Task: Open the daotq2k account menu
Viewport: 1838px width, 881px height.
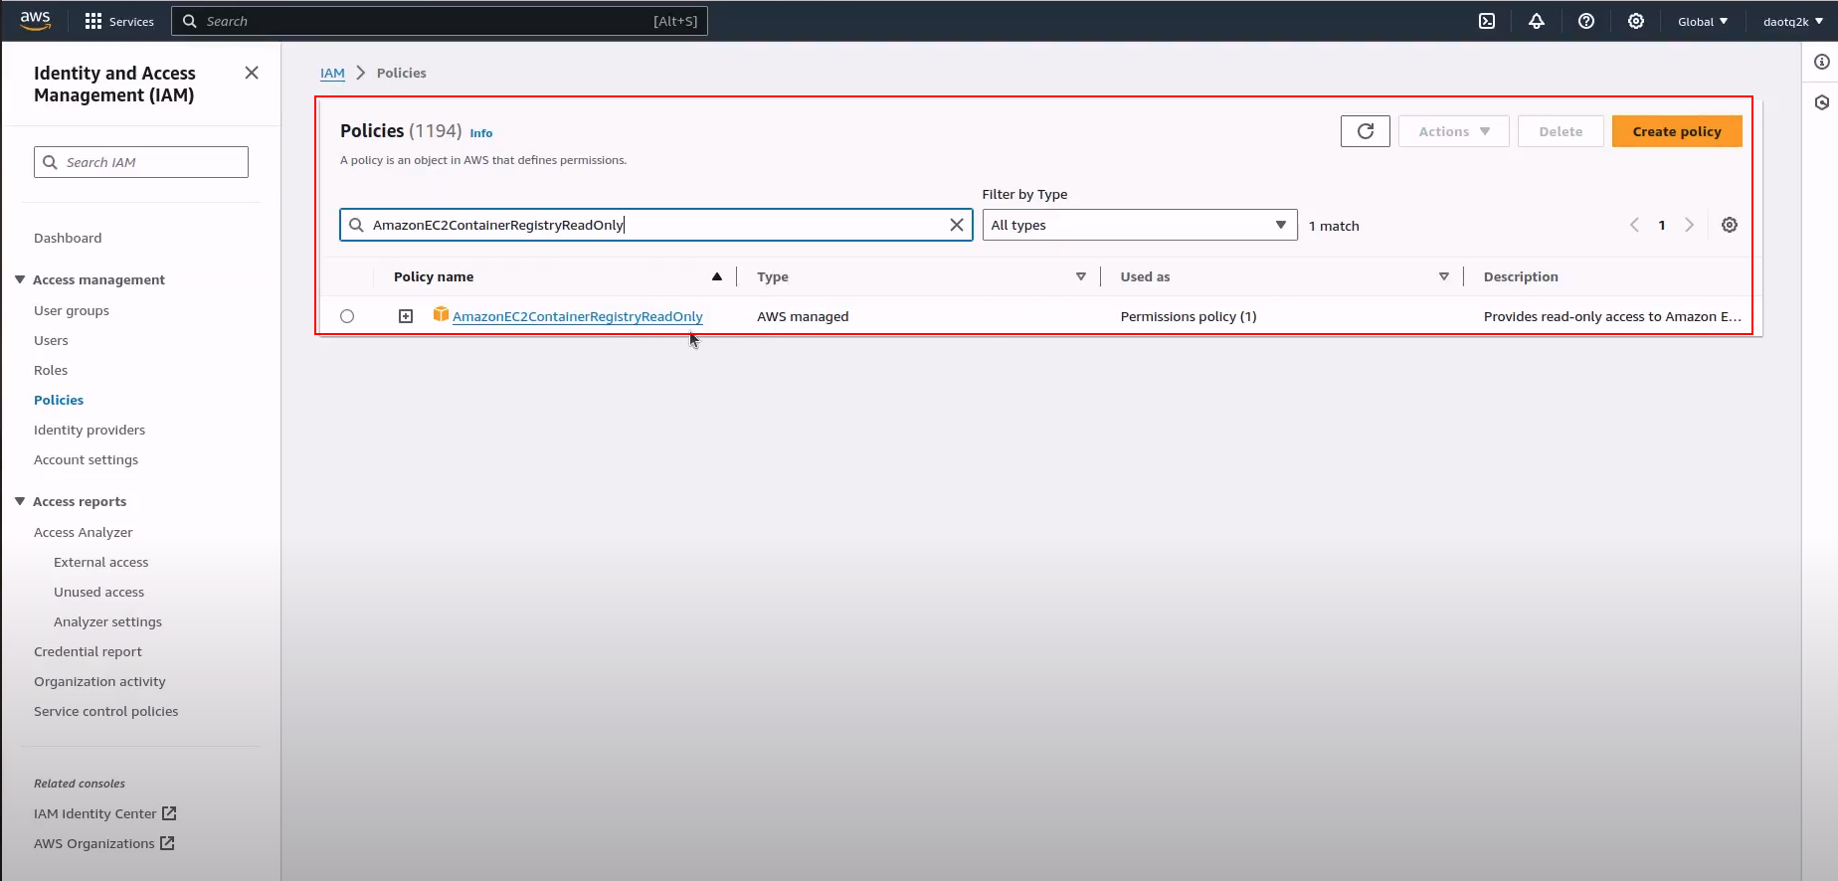Action: (x=1793, y=21)
